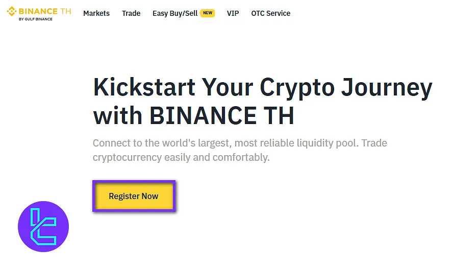Navigate to OTC Service
Image resolution: width=453 pixels, height=270 pixels.
tap(271, 13)
